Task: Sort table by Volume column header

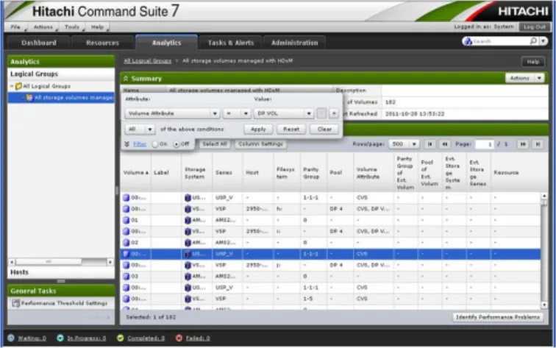Action: point(136,173)
